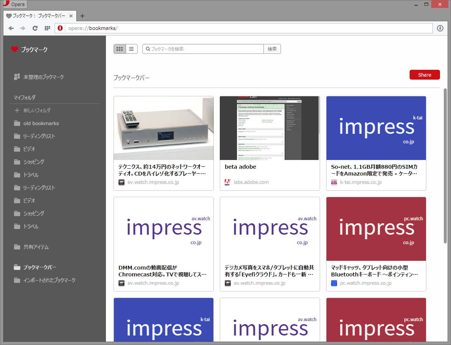Click the red Share button
The width and height of the screenshot is (451, 345).
coord(424,74)
